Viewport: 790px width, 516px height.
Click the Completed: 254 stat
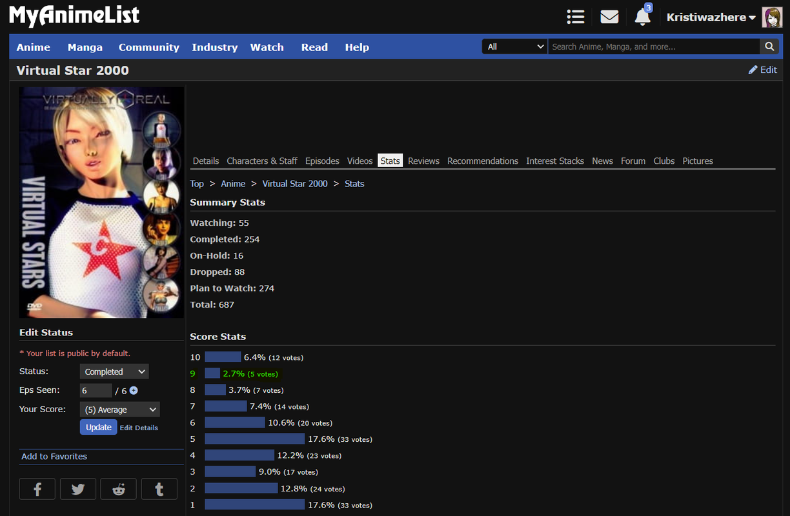tap(225, 239)
